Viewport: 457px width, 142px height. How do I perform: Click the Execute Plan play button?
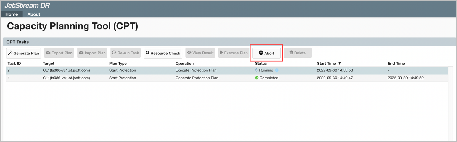coord(234,53)
